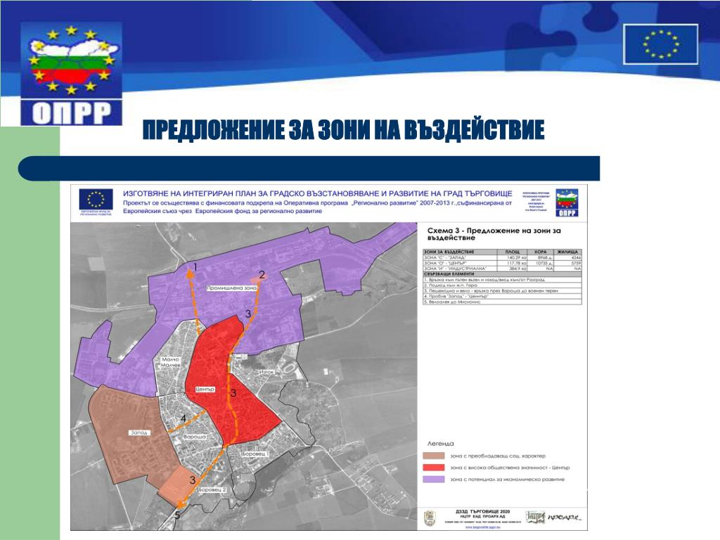The height and width of the screenshot is (540, 720).
Task: Click number 5 marker at map bottom
Action: coord(178,515)
